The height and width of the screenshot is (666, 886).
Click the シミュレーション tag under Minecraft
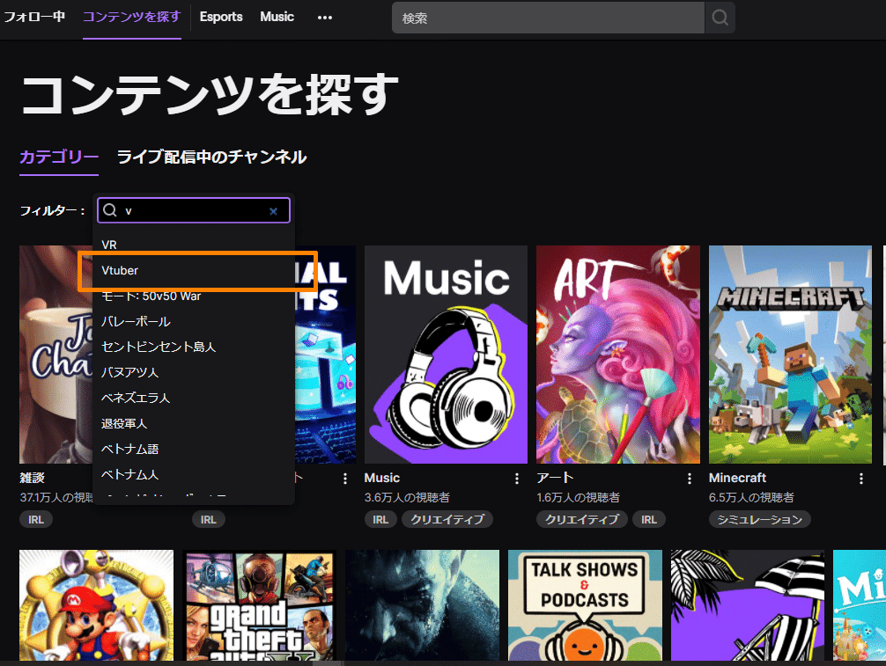pyautogui.click(x=759, y=519)
